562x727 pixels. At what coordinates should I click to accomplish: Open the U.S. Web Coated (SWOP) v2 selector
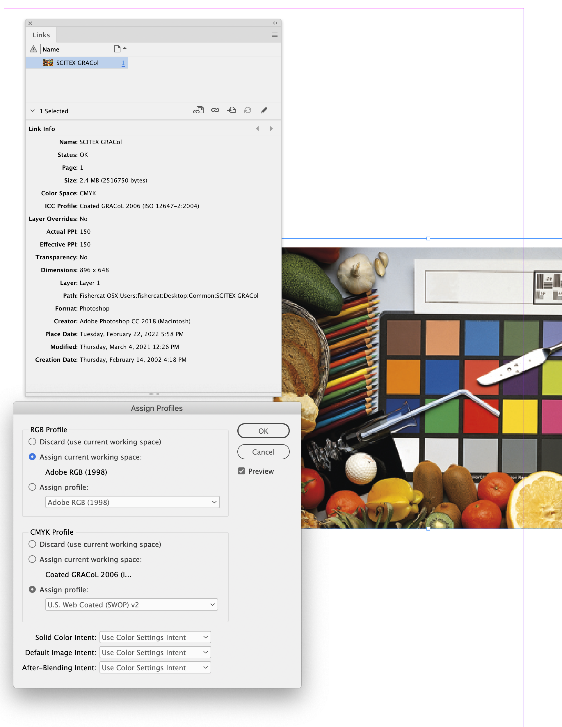131,604
